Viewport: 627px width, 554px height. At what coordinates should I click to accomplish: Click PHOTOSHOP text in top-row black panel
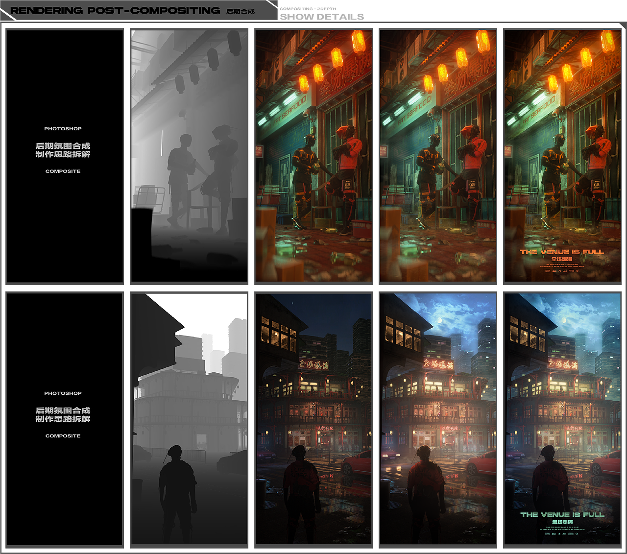[63, 129]
